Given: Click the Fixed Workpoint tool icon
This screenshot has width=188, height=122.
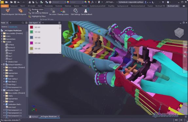Looking at the screenshot, I should pyautogui.click(x=8, y=10).
